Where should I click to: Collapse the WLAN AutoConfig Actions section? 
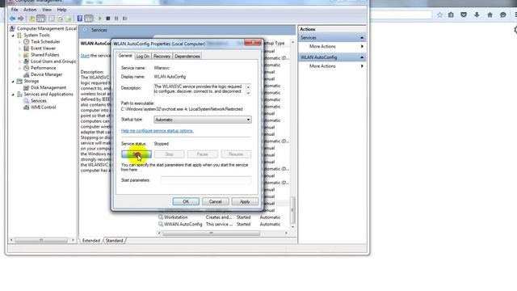tap(362, 57)
